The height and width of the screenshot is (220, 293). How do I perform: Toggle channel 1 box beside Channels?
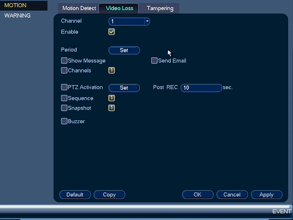[111, 71]
